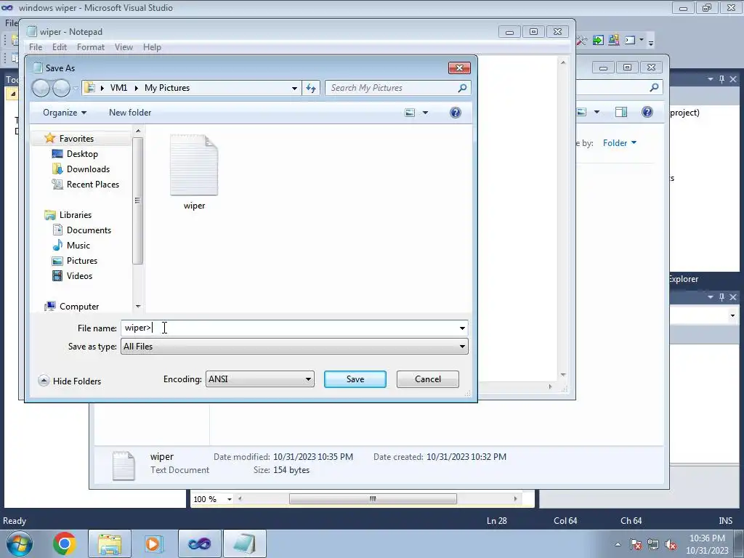The height and width of the screenshot is (558, 744).
Task: Click the Explorer window search magnifier icon
Action: point(654,87)
